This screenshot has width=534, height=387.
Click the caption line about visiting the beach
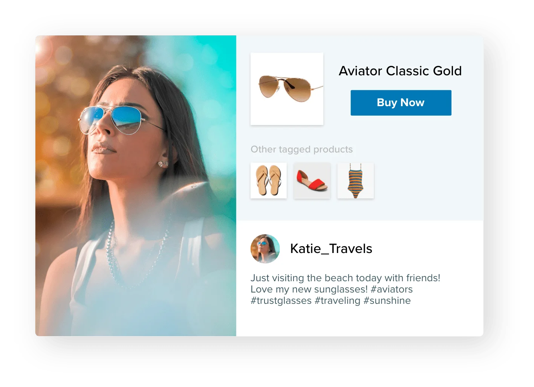click(345, 278)
